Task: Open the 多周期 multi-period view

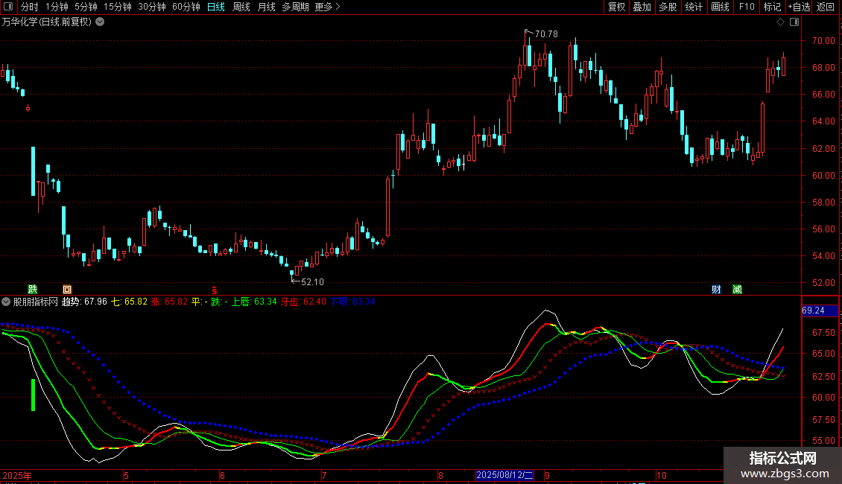Action: click(x=295, y=7)
